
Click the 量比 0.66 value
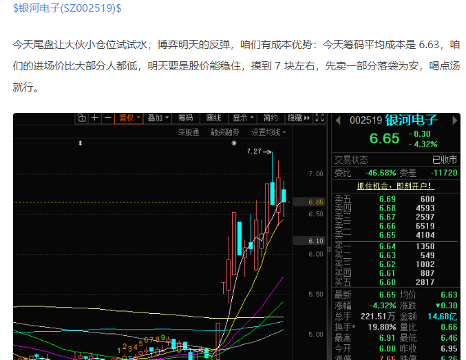[x=449, y=327]
